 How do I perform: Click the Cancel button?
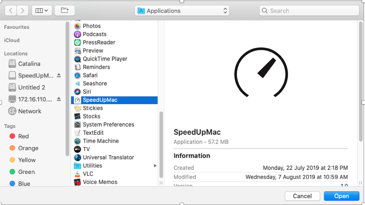(x=302, y=196)
